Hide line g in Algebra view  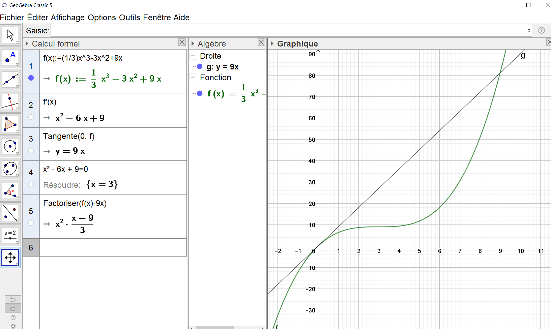pyautogui.click(x=200, y=67)
